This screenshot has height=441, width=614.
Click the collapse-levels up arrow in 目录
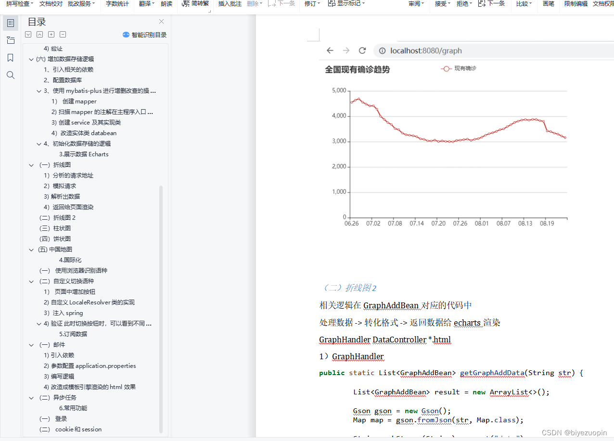[39, 35]
